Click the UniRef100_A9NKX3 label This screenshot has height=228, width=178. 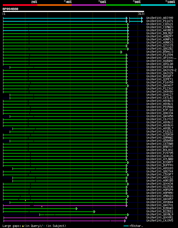pos(160,43)
